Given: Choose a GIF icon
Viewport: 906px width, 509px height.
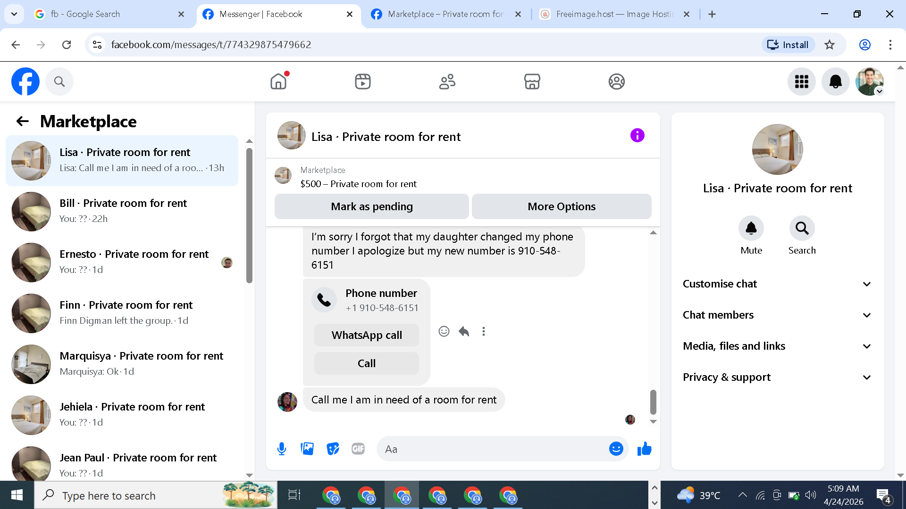Looking at the screenshot, I should tap(358, 449).
